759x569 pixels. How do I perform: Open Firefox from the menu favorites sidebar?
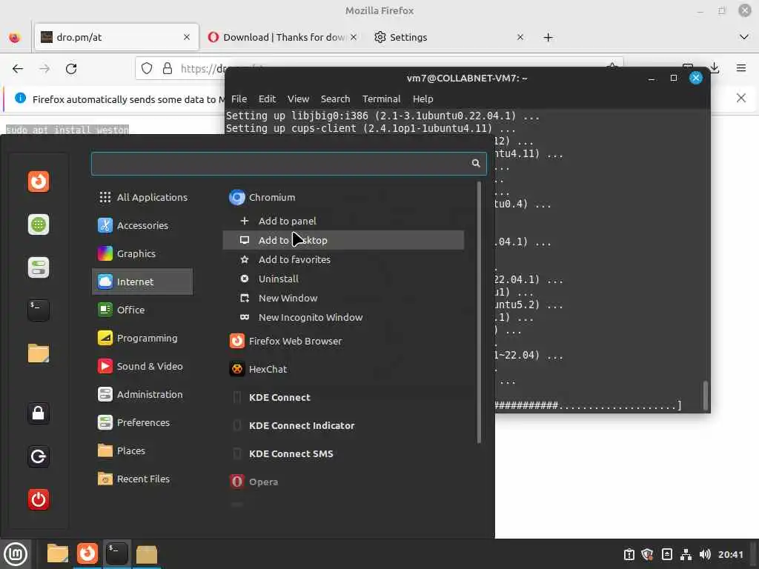click(39, 182)
